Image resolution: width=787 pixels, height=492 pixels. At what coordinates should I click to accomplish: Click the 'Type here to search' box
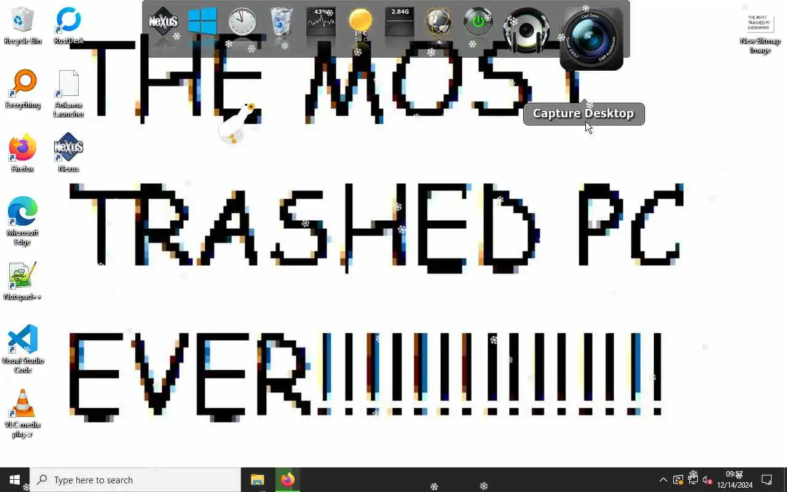pos(135,480)
